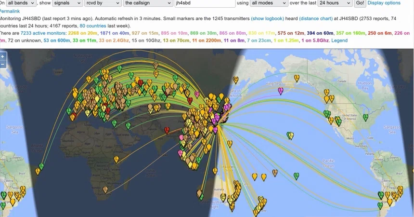This screenshot has width=414, height=217.
Task: Select the tan marker in South Africa
Action: (x=105, y=190)
